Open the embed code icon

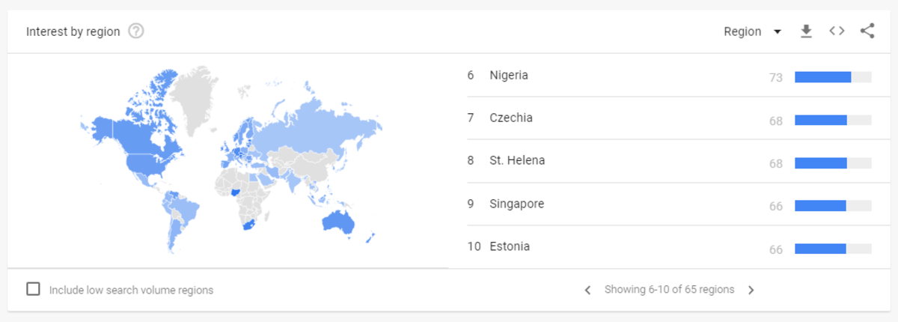(837, 31)
